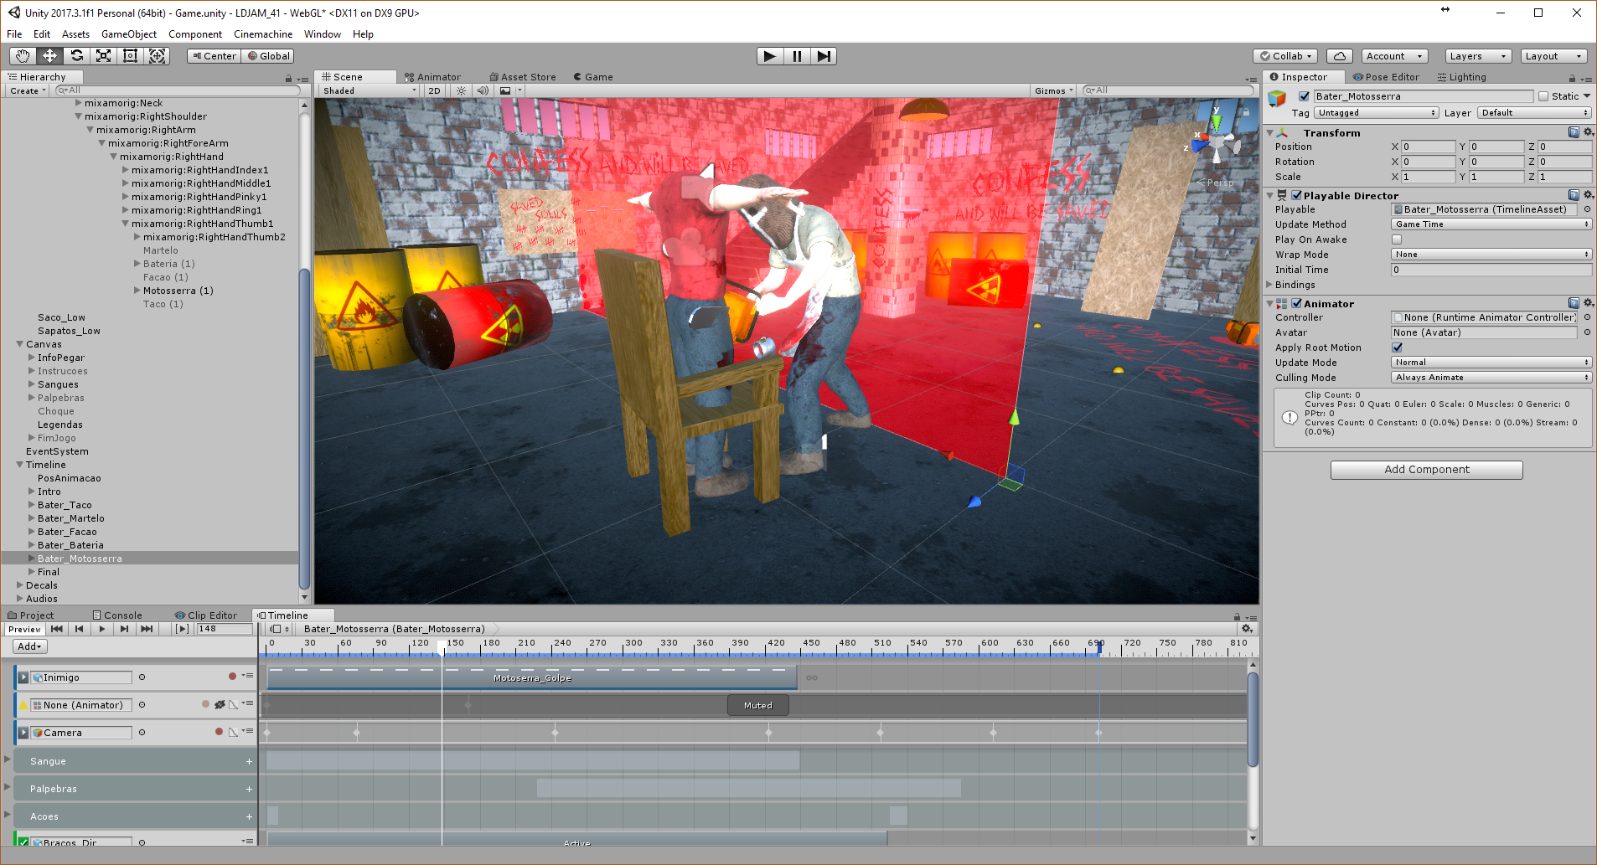Open Playable Director help icon
Image resolution: width=1597 pixels, height=865 pixels.
coord(1574,195)
